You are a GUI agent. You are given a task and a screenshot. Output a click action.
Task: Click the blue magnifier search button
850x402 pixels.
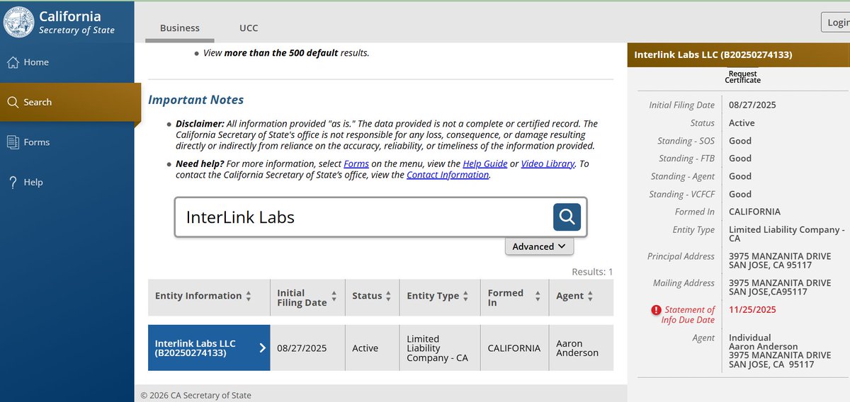pyautogui.click(x=567, y=217)
